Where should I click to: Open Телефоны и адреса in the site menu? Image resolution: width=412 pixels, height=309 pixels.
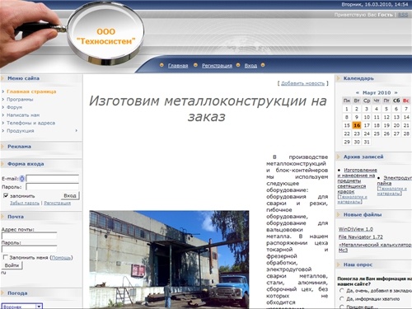[x=30, y=123]
